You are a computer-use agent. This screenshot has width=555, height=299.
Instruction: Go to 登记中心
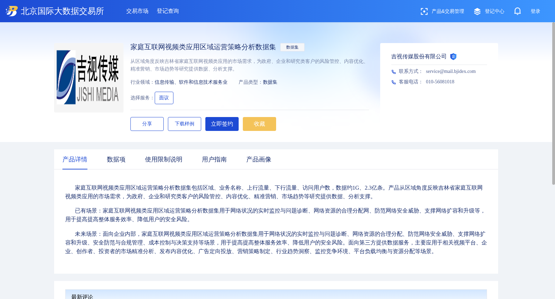point(494,11)
